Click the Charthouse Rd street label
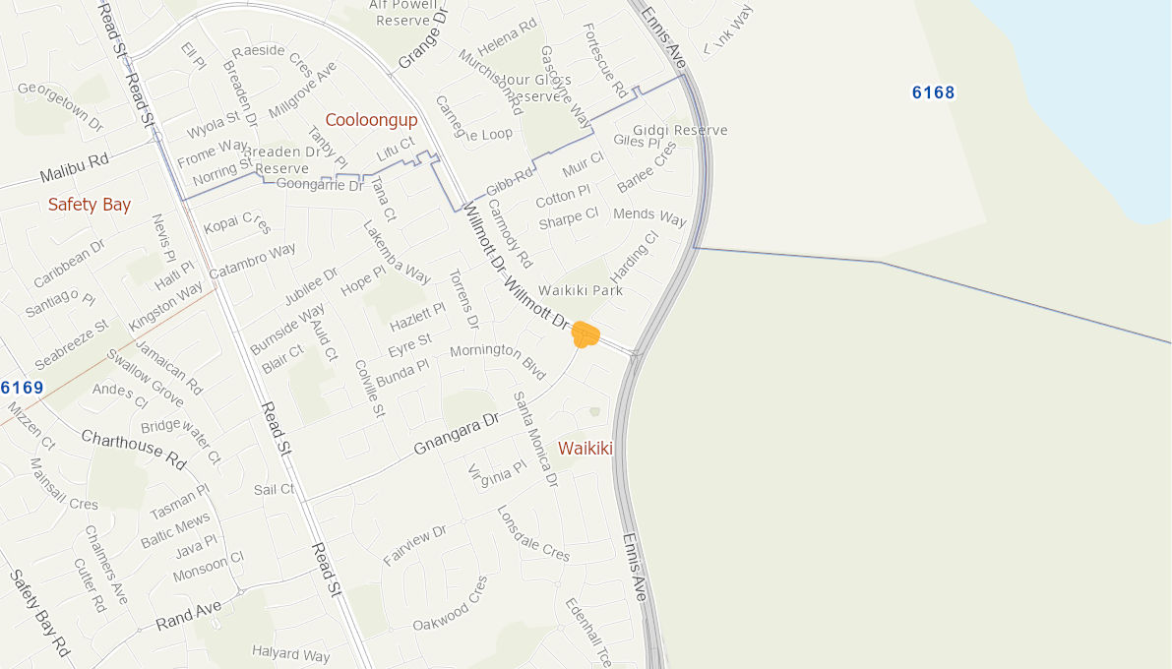The image size is (1172, 669). coord(134,450)
